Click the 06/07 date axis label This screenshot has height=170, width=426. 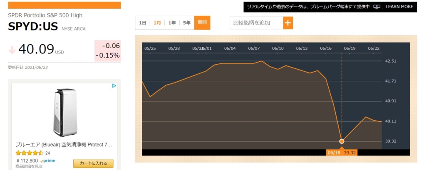pyautogui.click(x=254, y=49)
